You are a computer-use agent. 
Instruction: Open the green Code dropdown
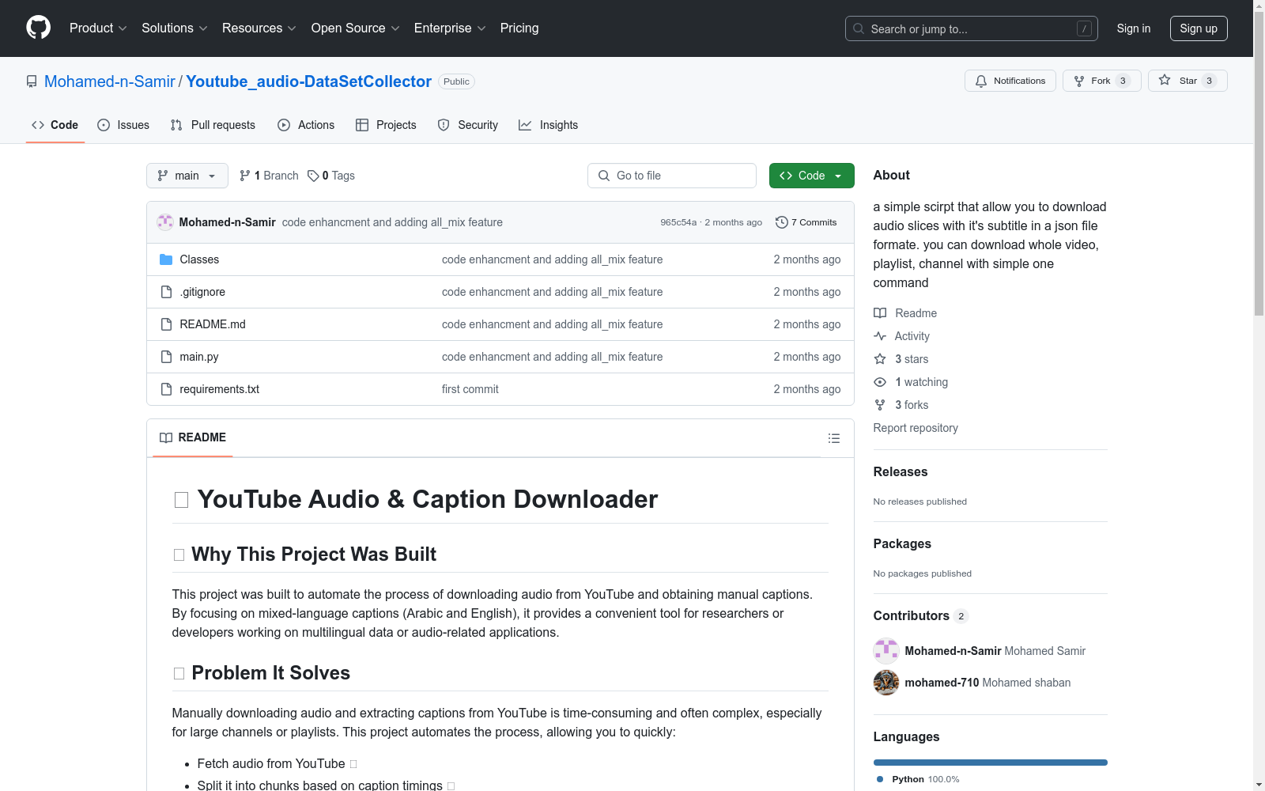(x=812, y=176)
